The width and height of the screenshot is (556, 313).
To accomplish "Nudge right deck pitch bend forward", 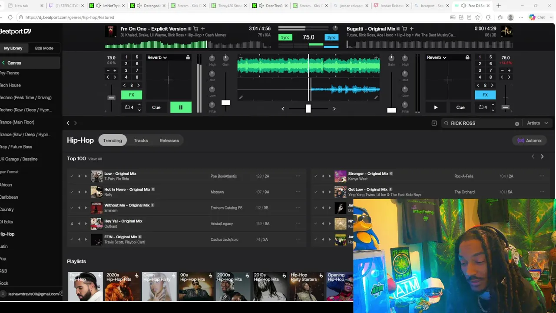I will tap(509, 77).
